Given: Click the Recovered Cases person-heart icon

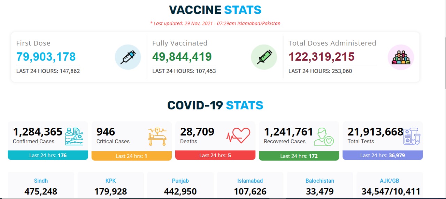Looking at the screenshot, I should pyautogui.click(x=324, y=137).
